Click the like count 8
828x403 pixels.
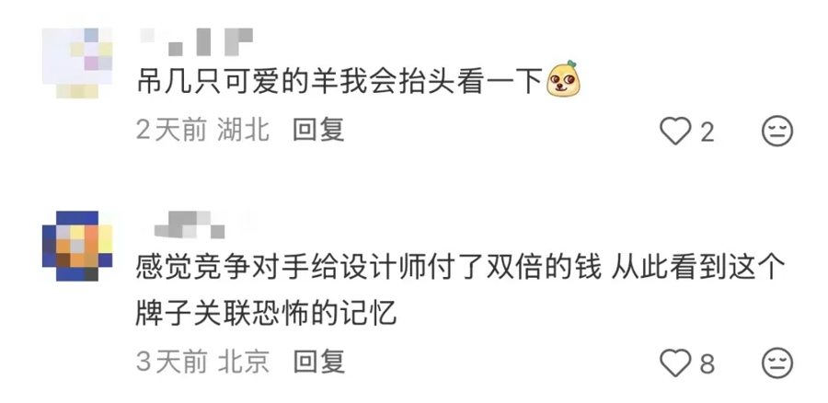(707, 364)
